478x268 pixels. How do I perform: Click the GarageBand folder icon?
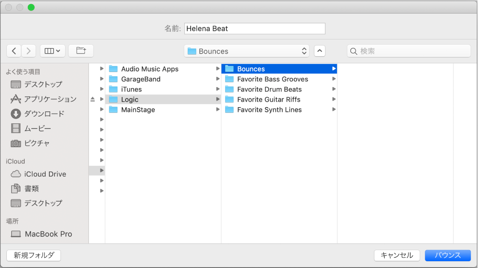point(113,79)
